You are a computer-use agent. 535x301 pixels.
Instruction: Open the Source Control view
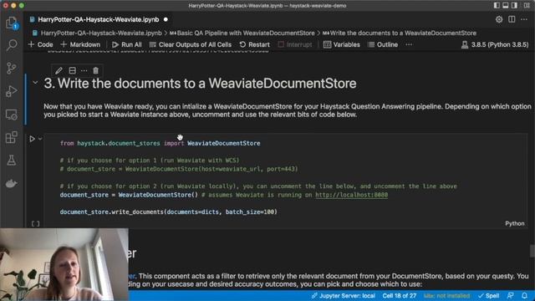point(12,69)
